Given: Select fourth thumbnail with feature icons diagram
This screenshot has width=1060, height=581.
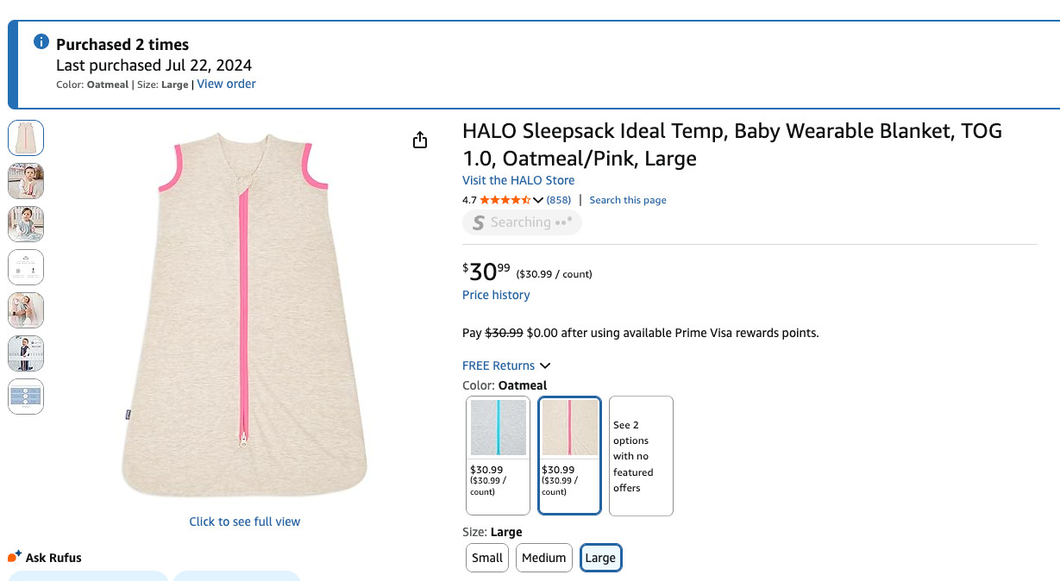Looking at the screenshot, I should [x=26, y=267].
